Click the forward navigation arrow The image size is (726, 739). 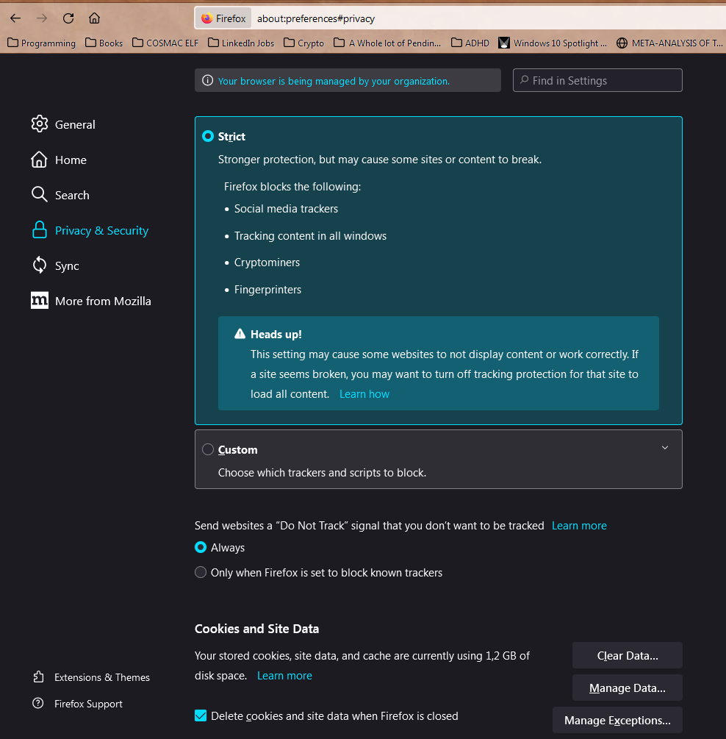point(42,18)
